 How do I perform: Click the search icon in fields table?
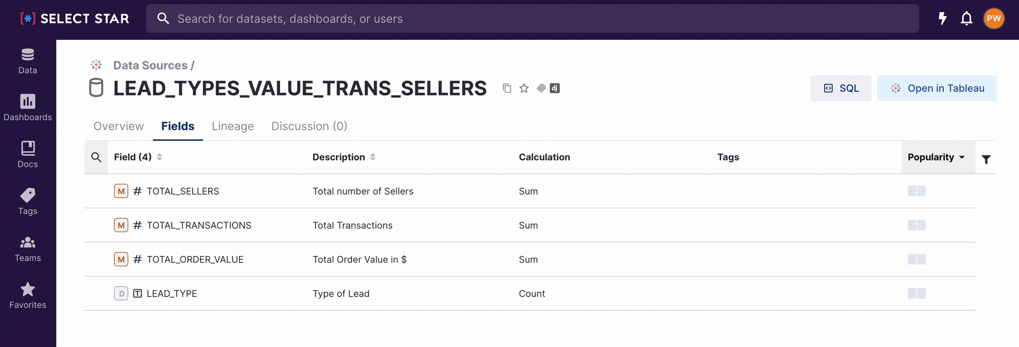tap(96, 157)
